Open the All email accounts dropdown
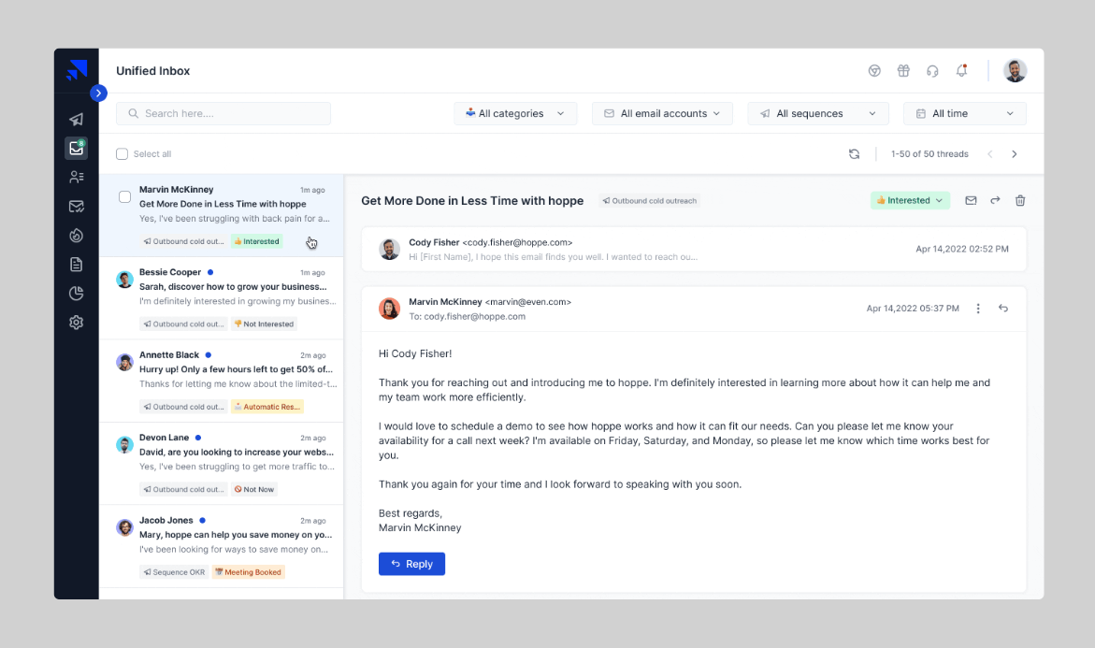The width and height of the screenshot is (1095, 648). point(662,113)
